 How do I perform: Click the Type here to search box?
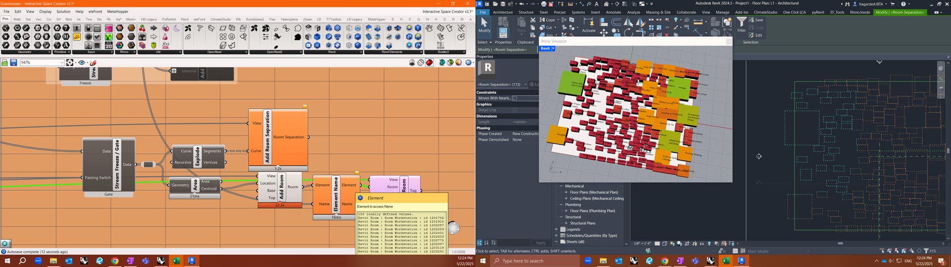tap(534, 261)
